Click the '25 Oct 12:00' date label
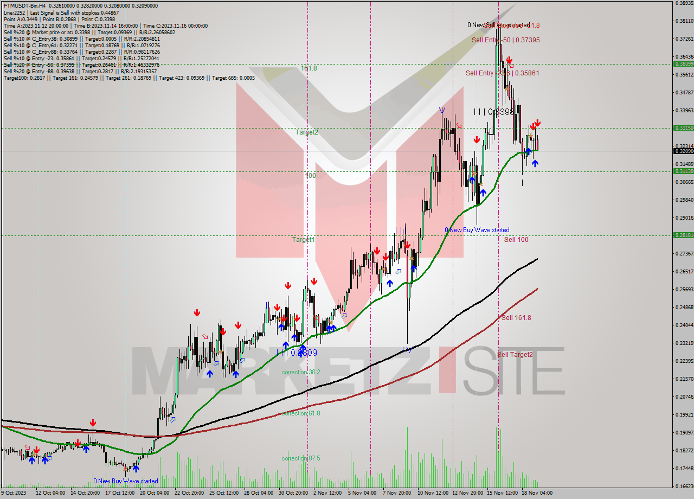This screenshot has width=694, height=499. click(x=223, y=493)
